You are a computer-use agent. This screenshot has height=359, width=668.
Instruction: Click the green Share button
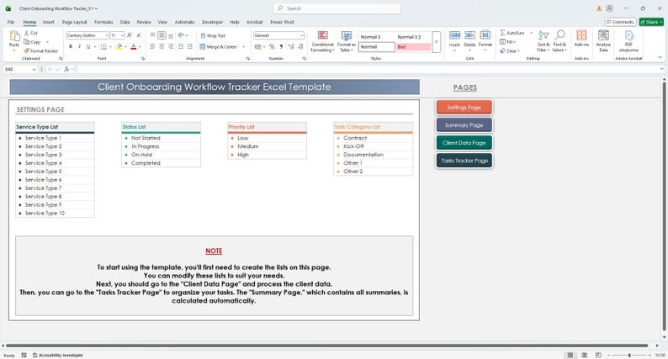[651, 22]
